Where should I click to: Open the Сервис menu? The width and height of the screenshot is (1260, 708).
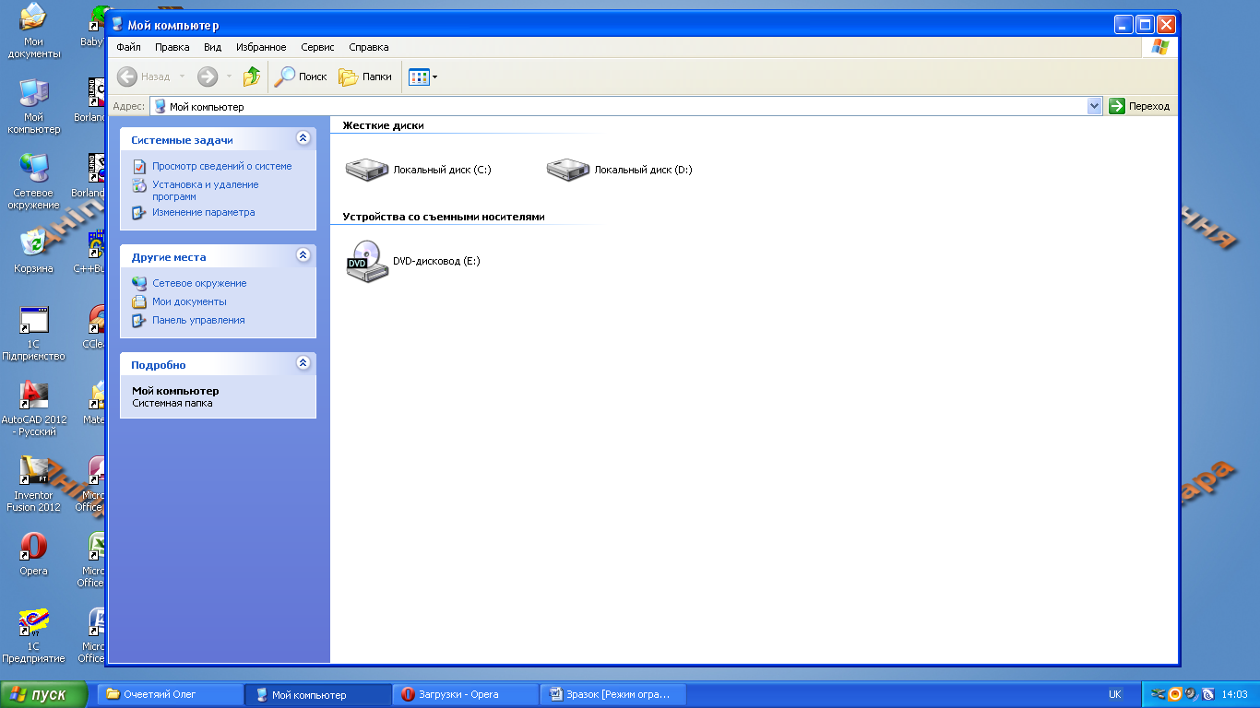pyautogui.click(x=318, y=47)
